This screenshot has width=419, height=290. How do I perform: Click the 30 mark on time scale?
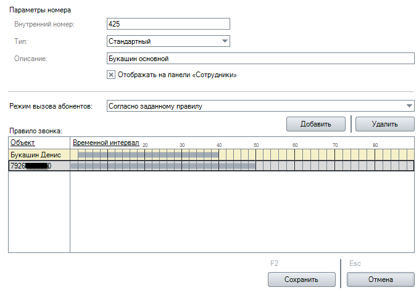pos(182,145)
